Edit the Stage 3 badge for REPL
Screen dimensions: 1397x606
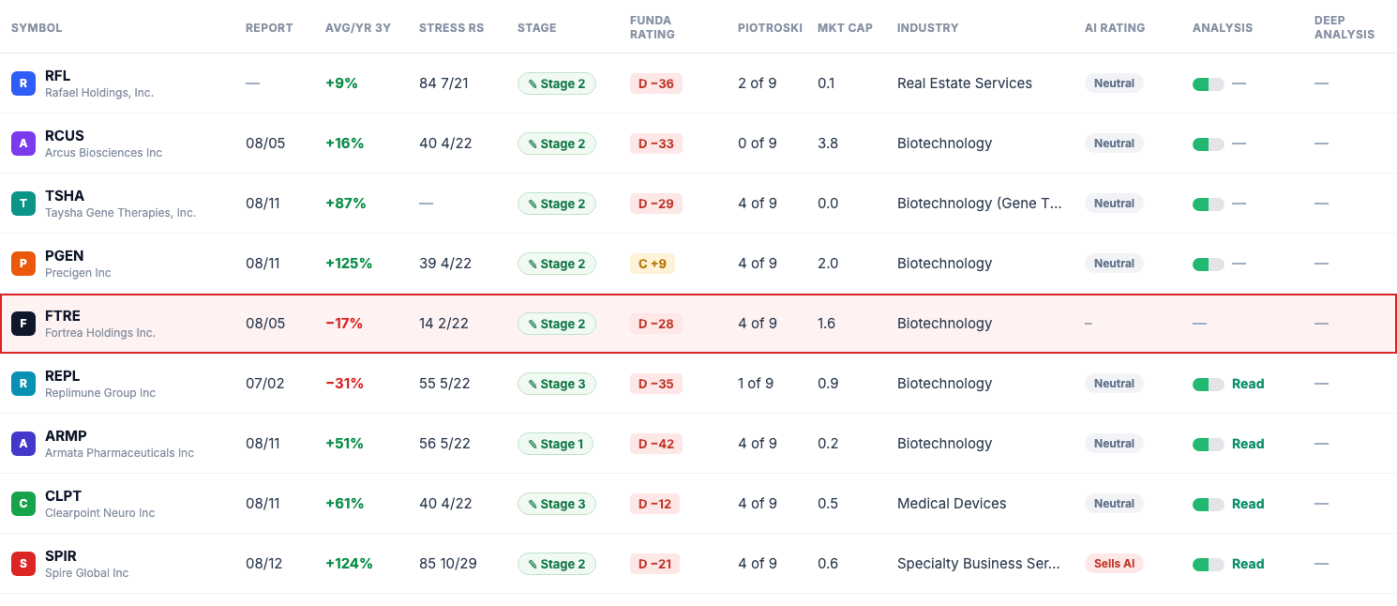[557, 384]
